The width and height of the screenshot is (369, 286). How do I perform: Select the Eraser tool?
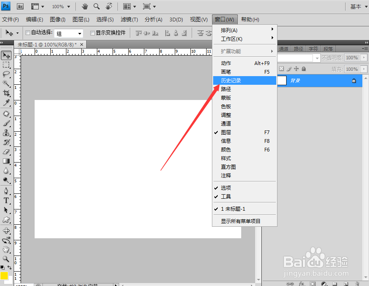click(x=6, y=152)
